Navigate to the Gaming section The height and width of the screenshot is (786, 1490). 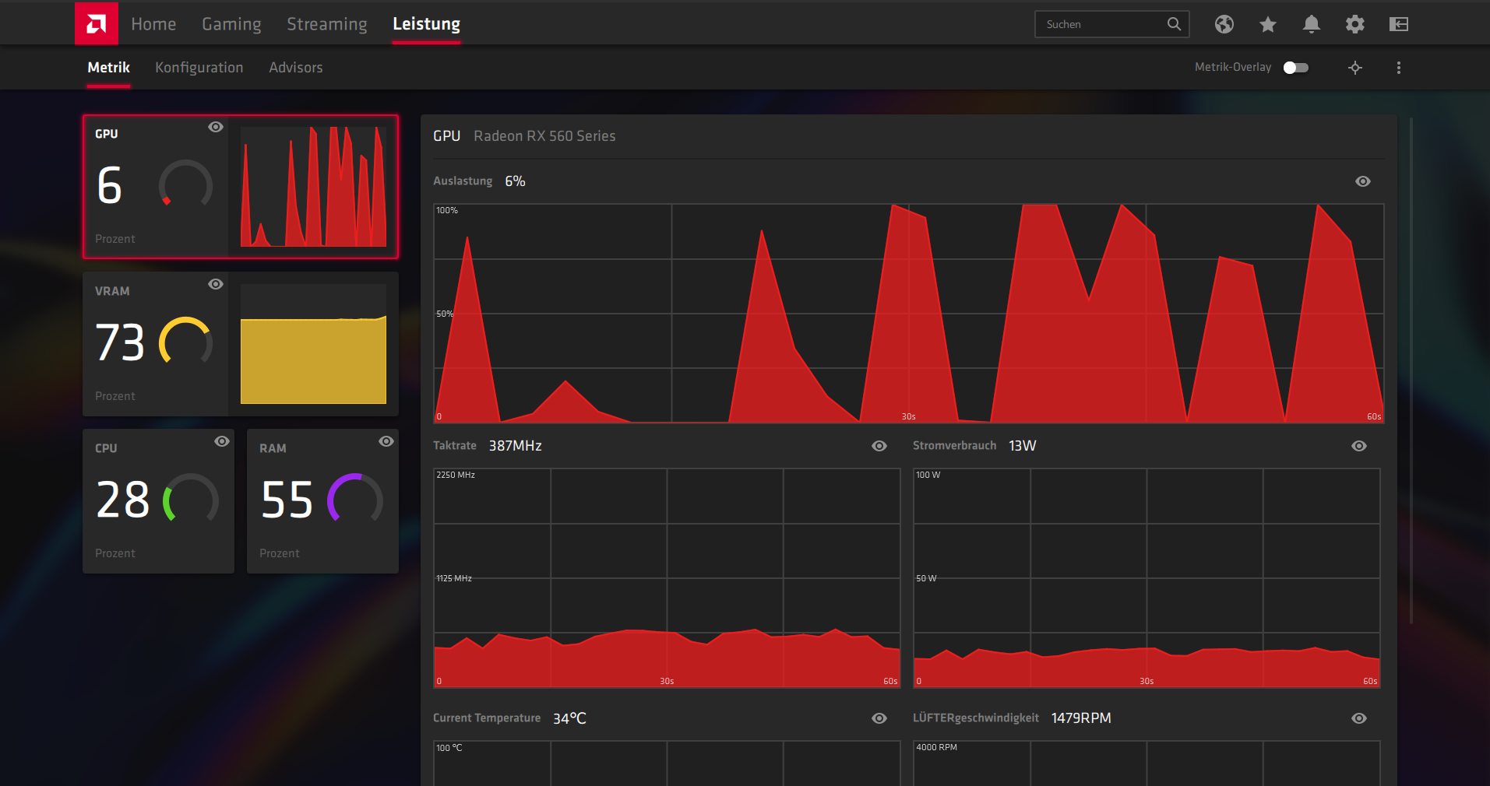pos(231,23)
